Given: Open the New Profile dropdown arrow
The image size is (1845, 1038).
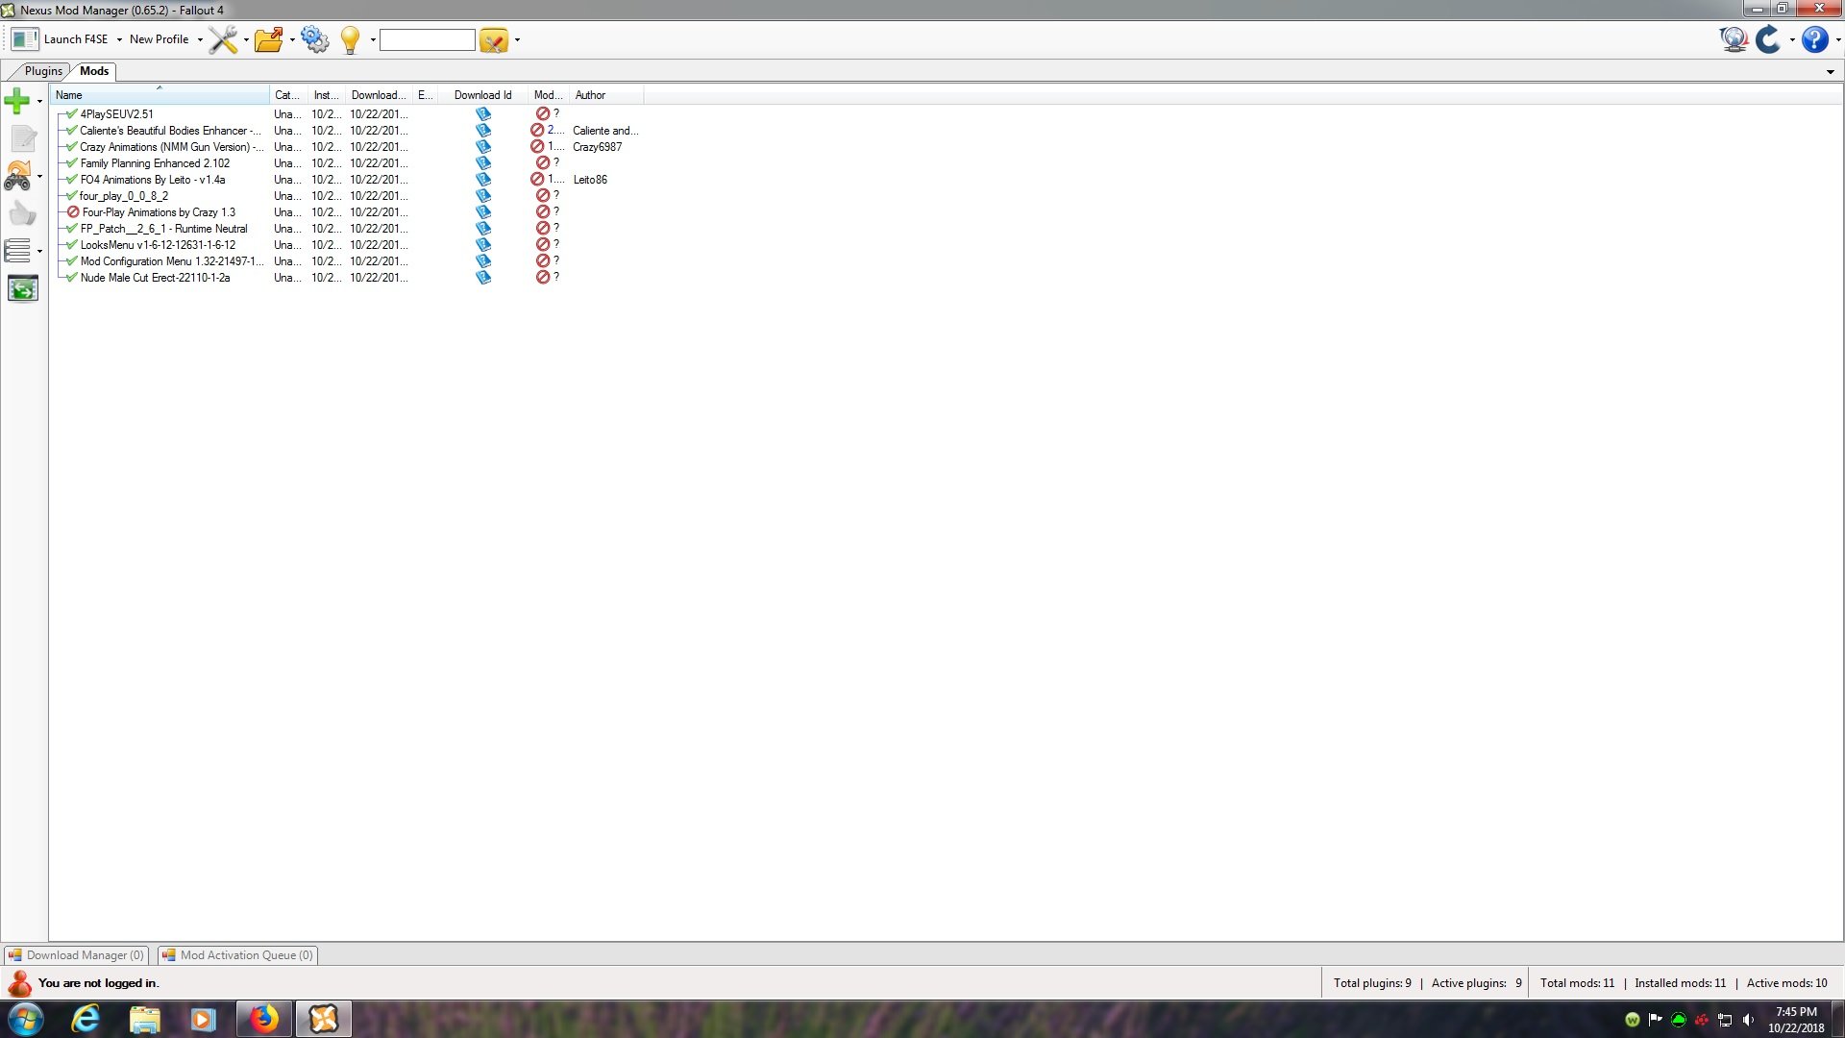Looking at the screenshot, I should coord(200,40).
